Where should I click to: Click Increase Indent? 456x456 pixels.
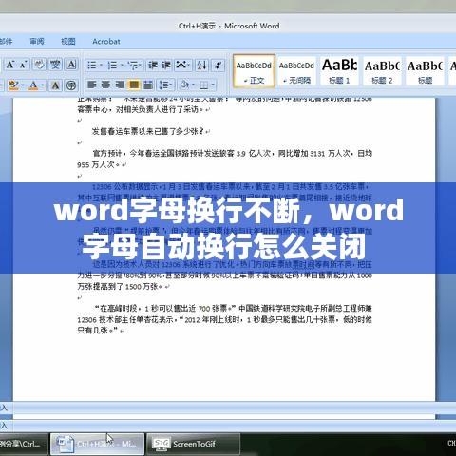166,66
